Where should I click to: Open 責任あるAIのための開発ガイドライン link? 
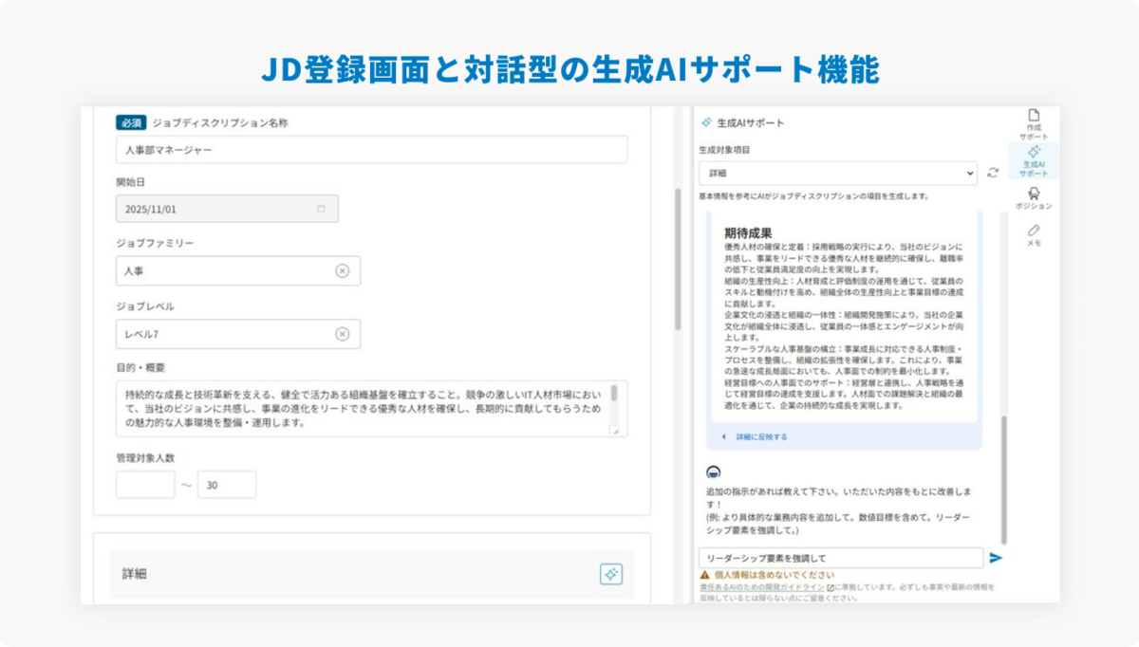pos(761,588)
